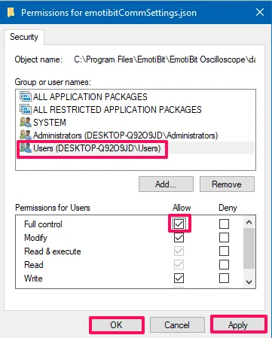272x338 pixels.
Task: Apply the permission changes
Action: point(238,325)
